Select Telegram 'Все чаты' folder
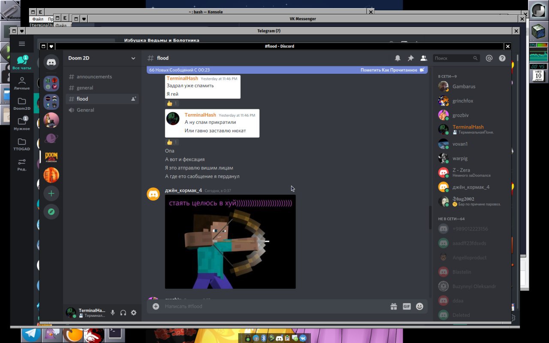The height and width of the screenshot is (343, 549). (22, 63)
